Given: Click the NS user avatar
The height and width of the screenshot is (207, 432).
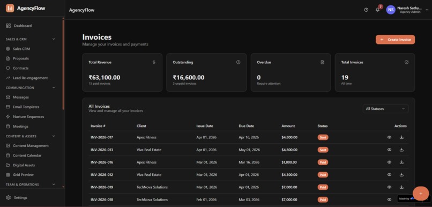Looking at the screenshot, I should pyautogui.click(x=391, y=10).
